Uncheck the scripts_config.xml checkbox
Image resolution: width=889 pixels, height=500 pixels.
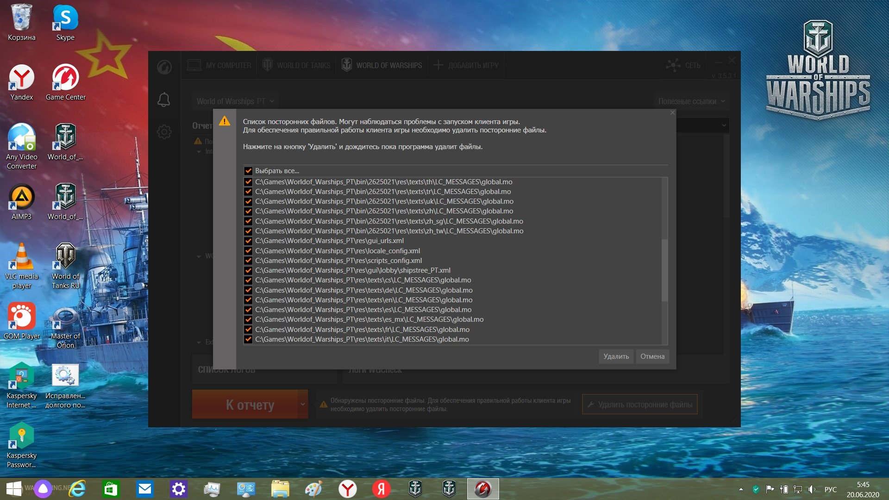click(x=248, y=261)
